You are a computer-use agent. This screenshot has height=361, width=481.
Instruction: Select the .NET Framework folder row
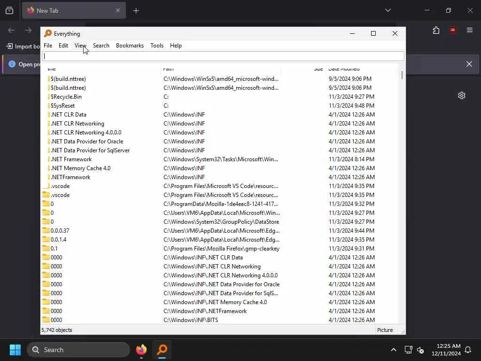[219, 159]
